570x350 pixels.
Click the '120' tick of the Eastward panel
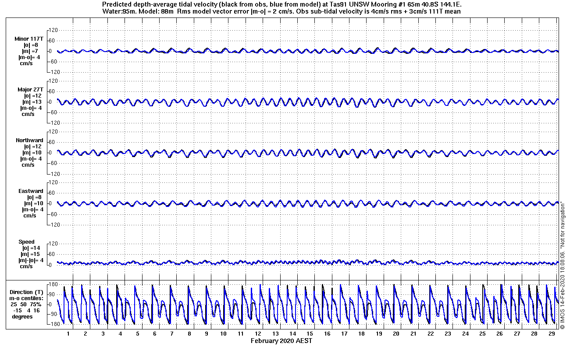53,182
